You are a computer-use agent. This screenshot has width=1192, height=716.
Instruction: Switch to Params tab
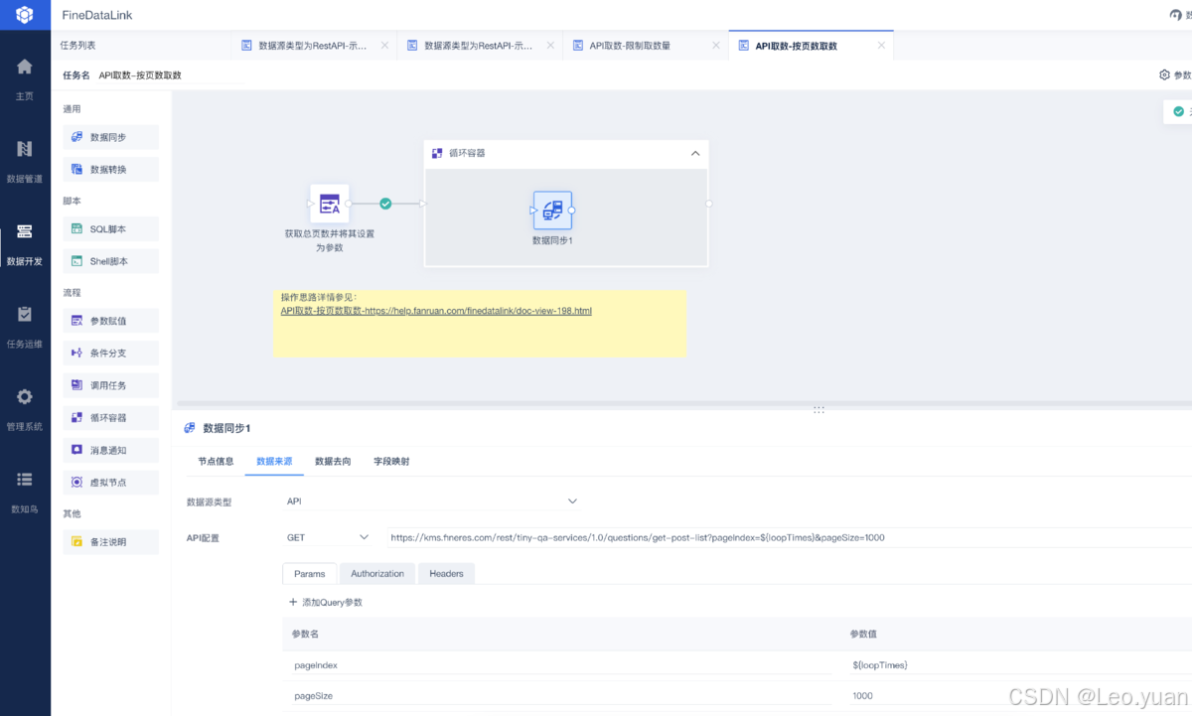point(310,573)
